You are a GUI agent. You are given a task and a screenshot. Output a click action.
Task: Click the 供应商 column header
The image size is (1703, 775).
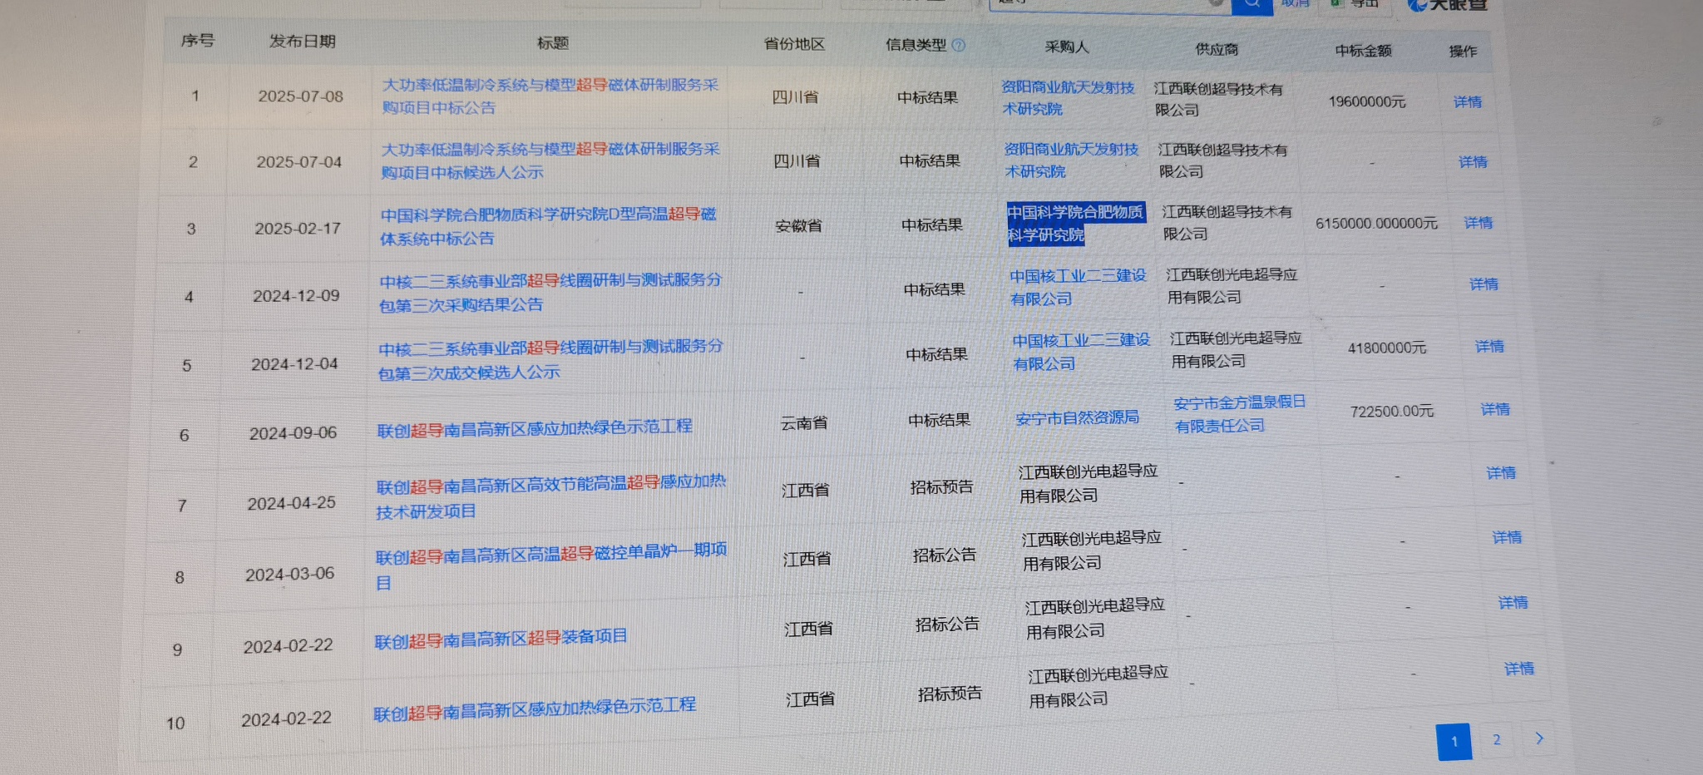[1217, 50]
